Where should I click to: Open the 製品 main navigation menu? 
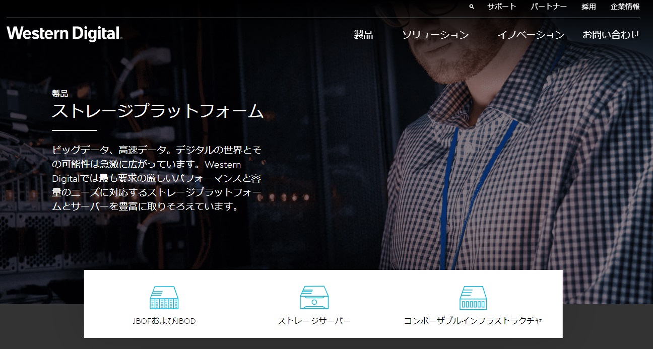pyautogui.click(x=363, y=35)
